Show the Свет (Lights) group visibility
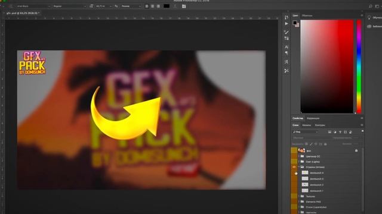Image resolution: width=382 pixels, height=214 pixels. (x=294, y=162)
